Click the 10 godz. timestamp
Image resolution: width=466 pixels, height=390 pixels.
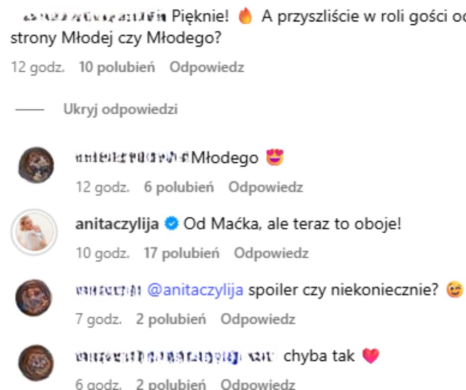click(x=103, y=253)
